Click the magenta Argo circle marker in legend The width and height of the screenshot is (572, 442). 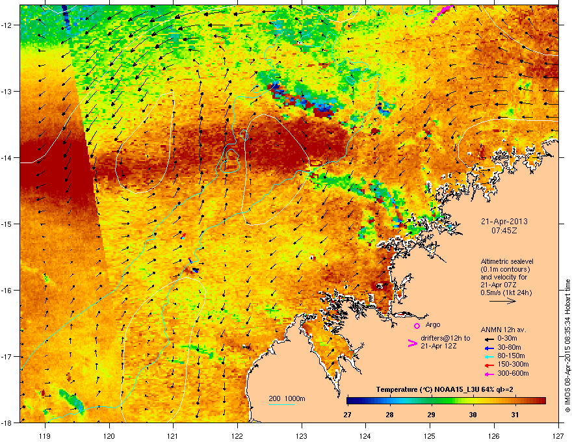(x=417, y=326)
